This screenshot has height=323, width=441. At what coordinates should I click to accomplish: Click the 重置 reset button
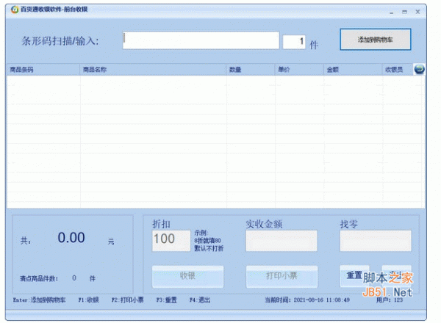[354, 276]
